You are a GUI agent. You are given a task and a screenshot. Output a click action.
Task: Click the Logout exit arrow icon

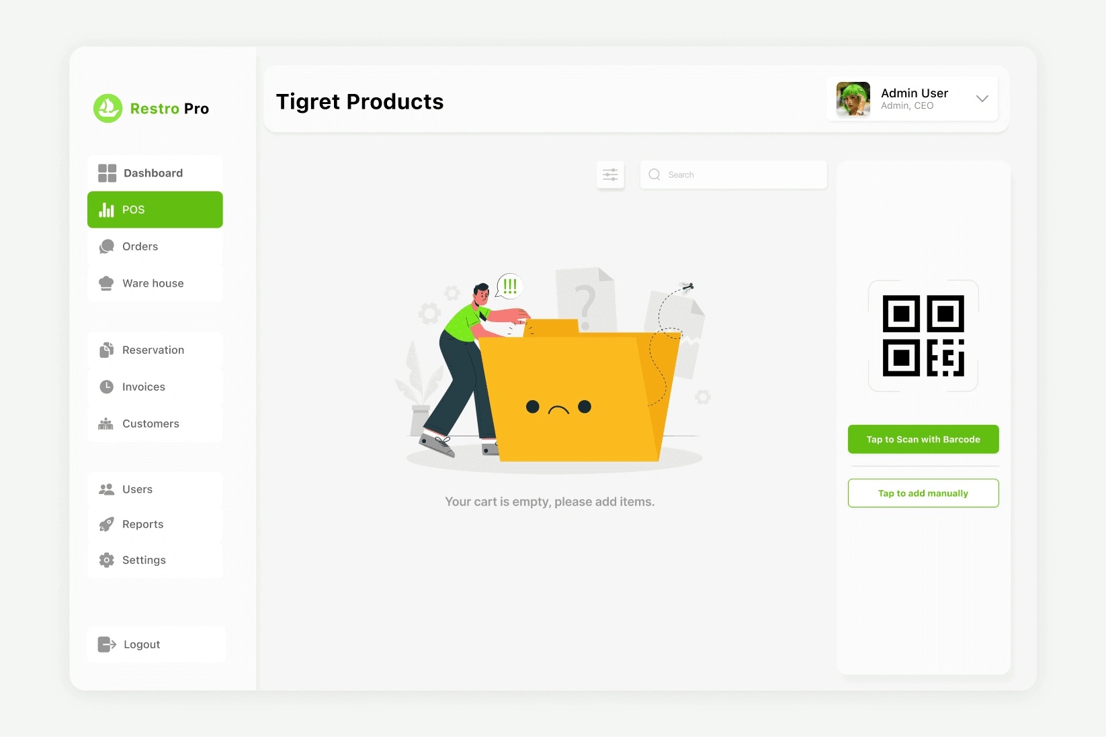point(107,644)
